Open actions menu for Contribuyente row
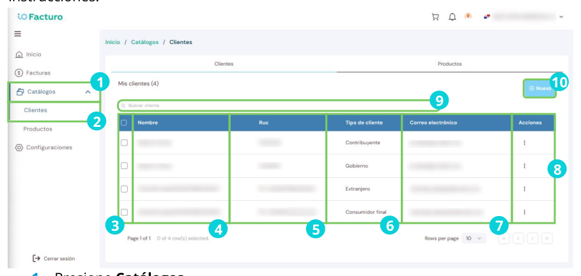This screenshot has height=276, width=581. 524,143
